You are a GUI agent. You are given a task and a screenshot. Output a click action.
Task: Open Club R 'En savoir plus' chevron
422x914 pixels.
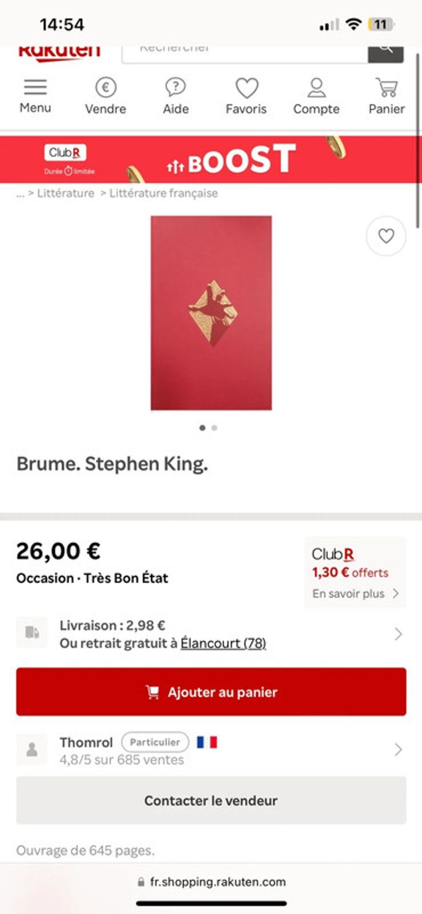pos(395,593)
